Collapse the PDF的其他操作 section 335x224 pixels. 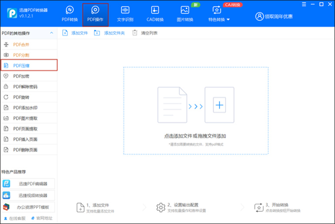pyautogui.click(x=51, y=33)
